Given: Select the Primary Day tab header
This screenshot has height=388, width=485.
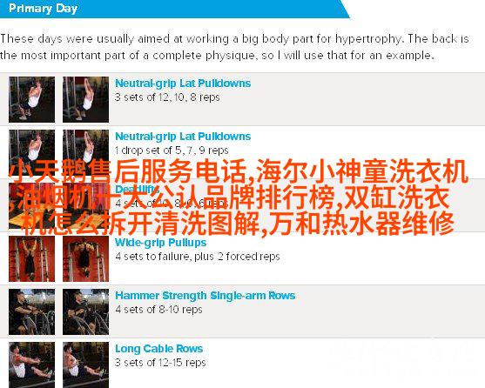Looking at the screenshot, I should [44, 9].
